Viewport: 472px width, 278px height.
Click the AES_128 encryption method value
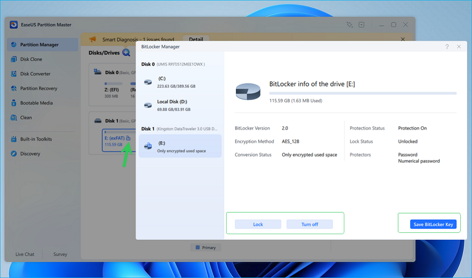(290, 142)
